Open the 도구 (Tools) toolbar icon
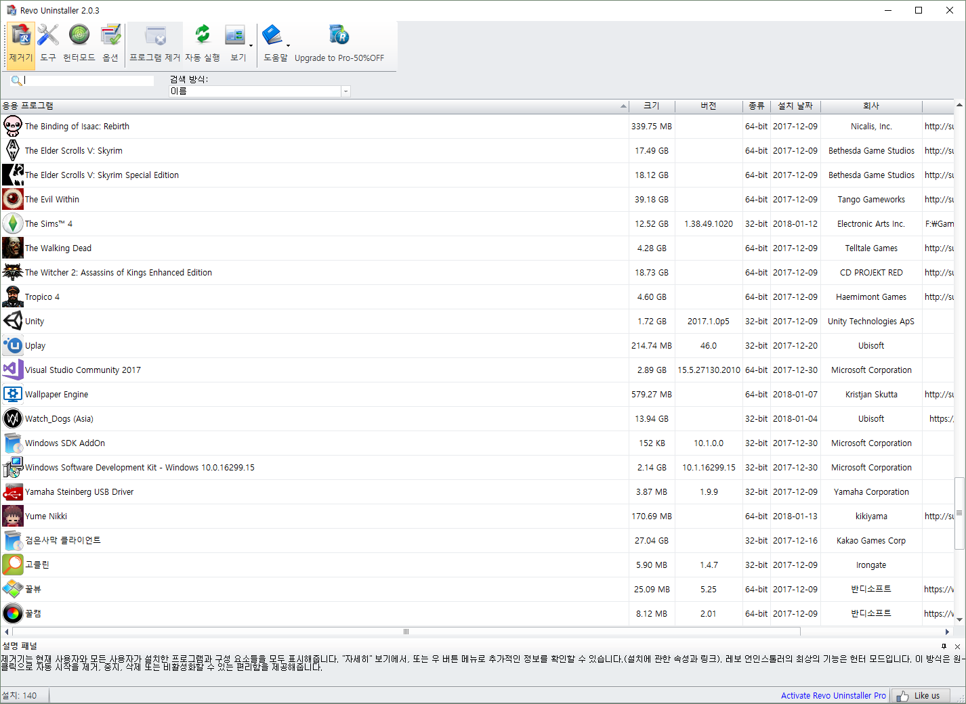 [x=48, y=44]
